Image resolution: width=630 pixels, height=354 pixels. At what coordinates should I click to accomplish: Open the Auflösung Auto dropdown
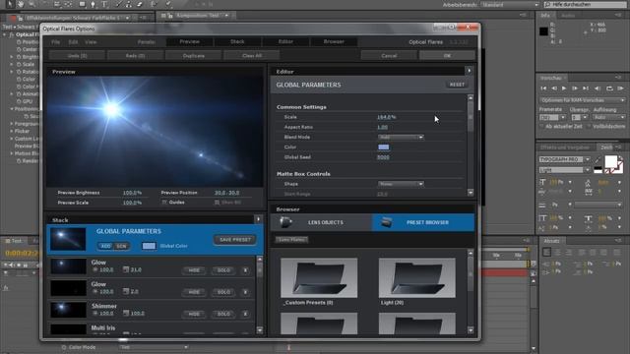pos(609,117)
